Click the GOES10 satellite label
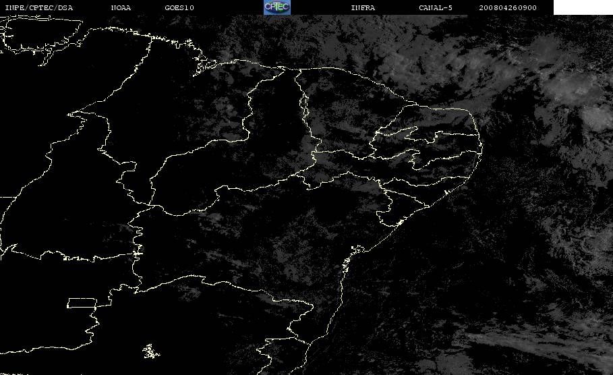Image resolution: width=613 pixels, height=375 pixels. pyautogui.click(x=179, y=7)
